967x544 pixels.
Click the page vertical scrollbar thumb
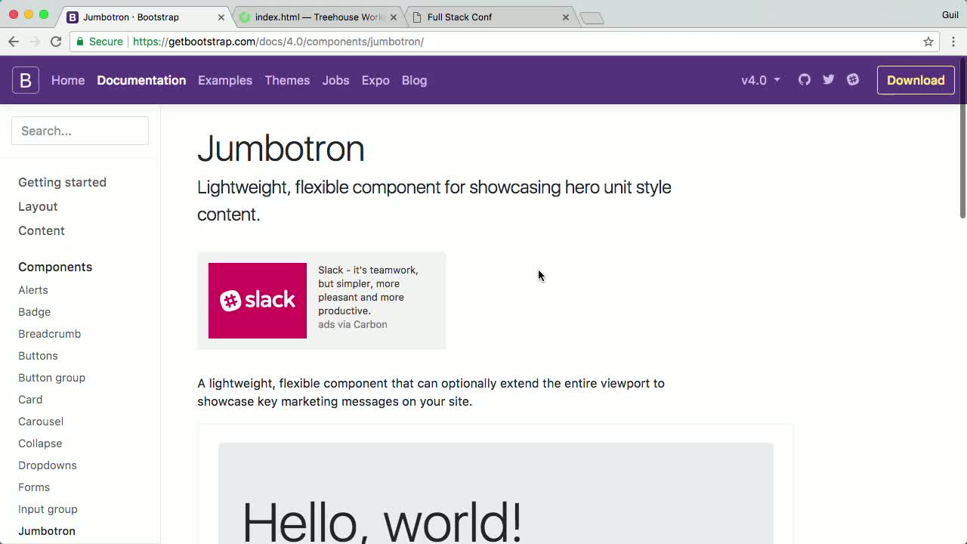coord(962,138)
